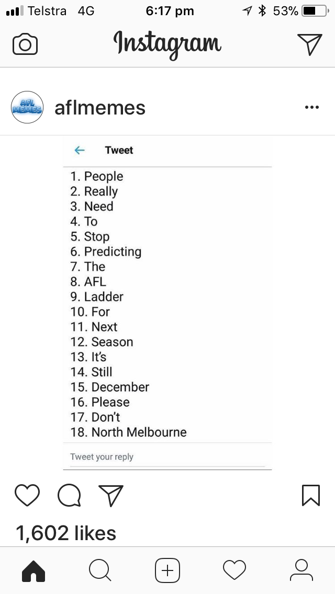Open your Profile tab
Image resolution: width=335 pixels, height=594 pixels.
click(x=301, y=570)
